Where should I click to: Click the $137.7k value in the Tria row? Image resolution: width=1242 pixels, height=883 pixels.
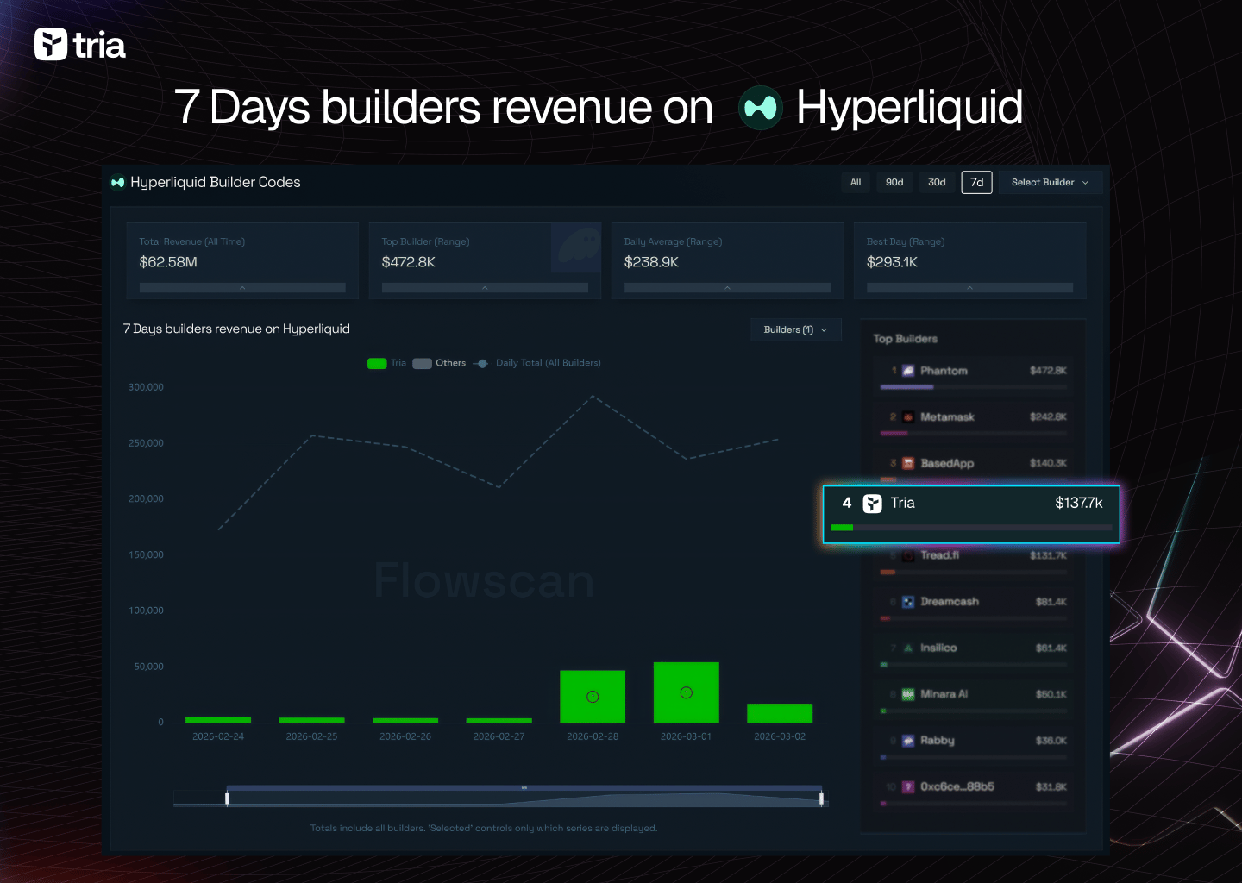point(1079,504)
